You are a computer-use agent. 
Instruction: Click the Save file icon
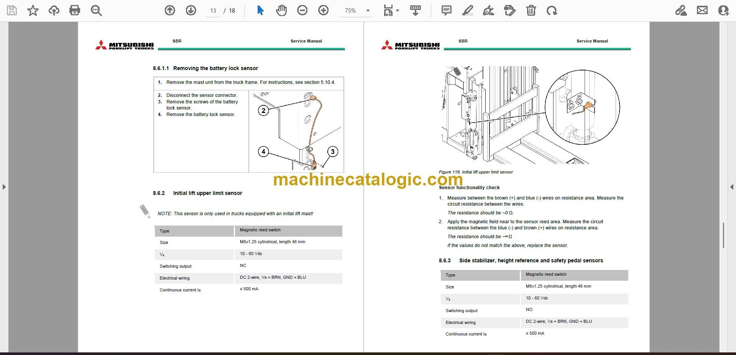coord(12,10)
